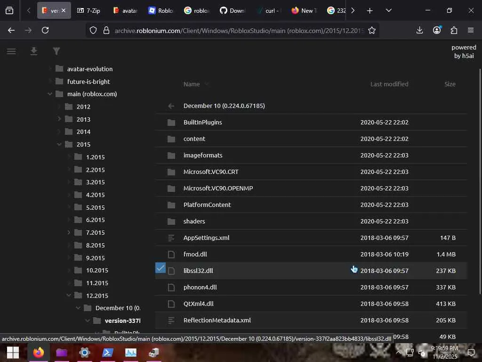This screenshot has height=362, width=482.
Task: Switch to the avatar tab
Action: tap(125, 10)
